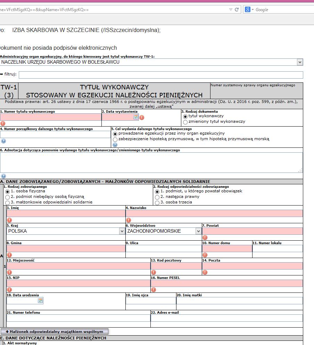Open the URL bar history dropdown arrow
The image size is (314, 345).
[231, 9]
